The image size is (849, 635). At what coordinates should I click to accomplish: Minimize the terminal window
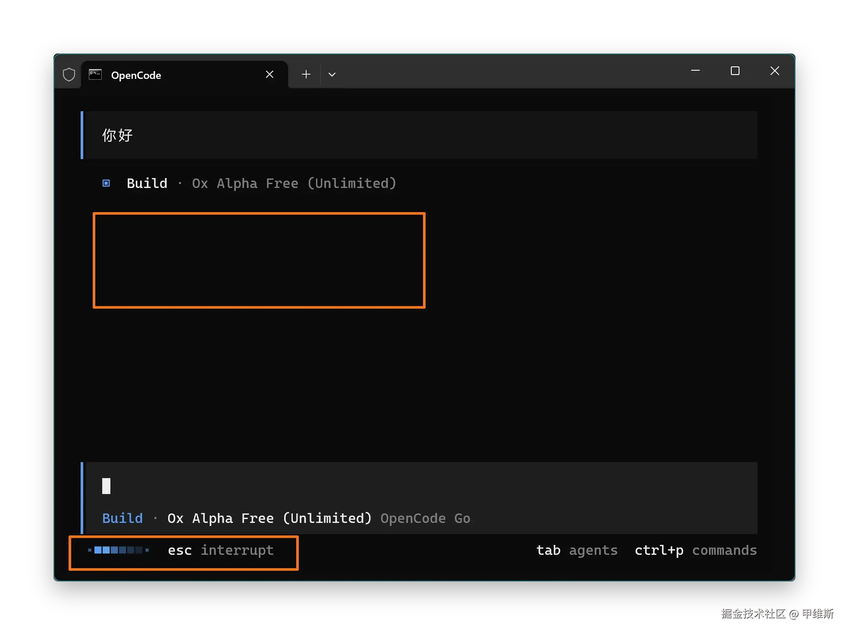(x=695, y=70)
